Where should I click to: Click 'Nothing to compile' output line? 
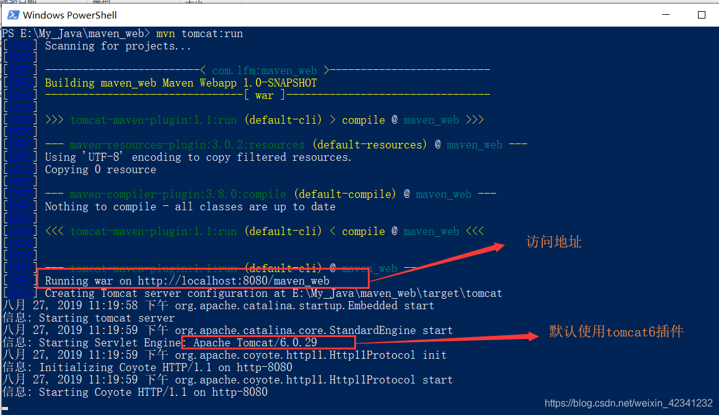[190, 207]
